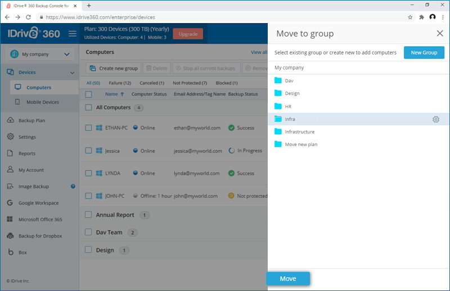450x291 pixels.
Task: Select the Move new plan folder
Action: pos(296,144)
